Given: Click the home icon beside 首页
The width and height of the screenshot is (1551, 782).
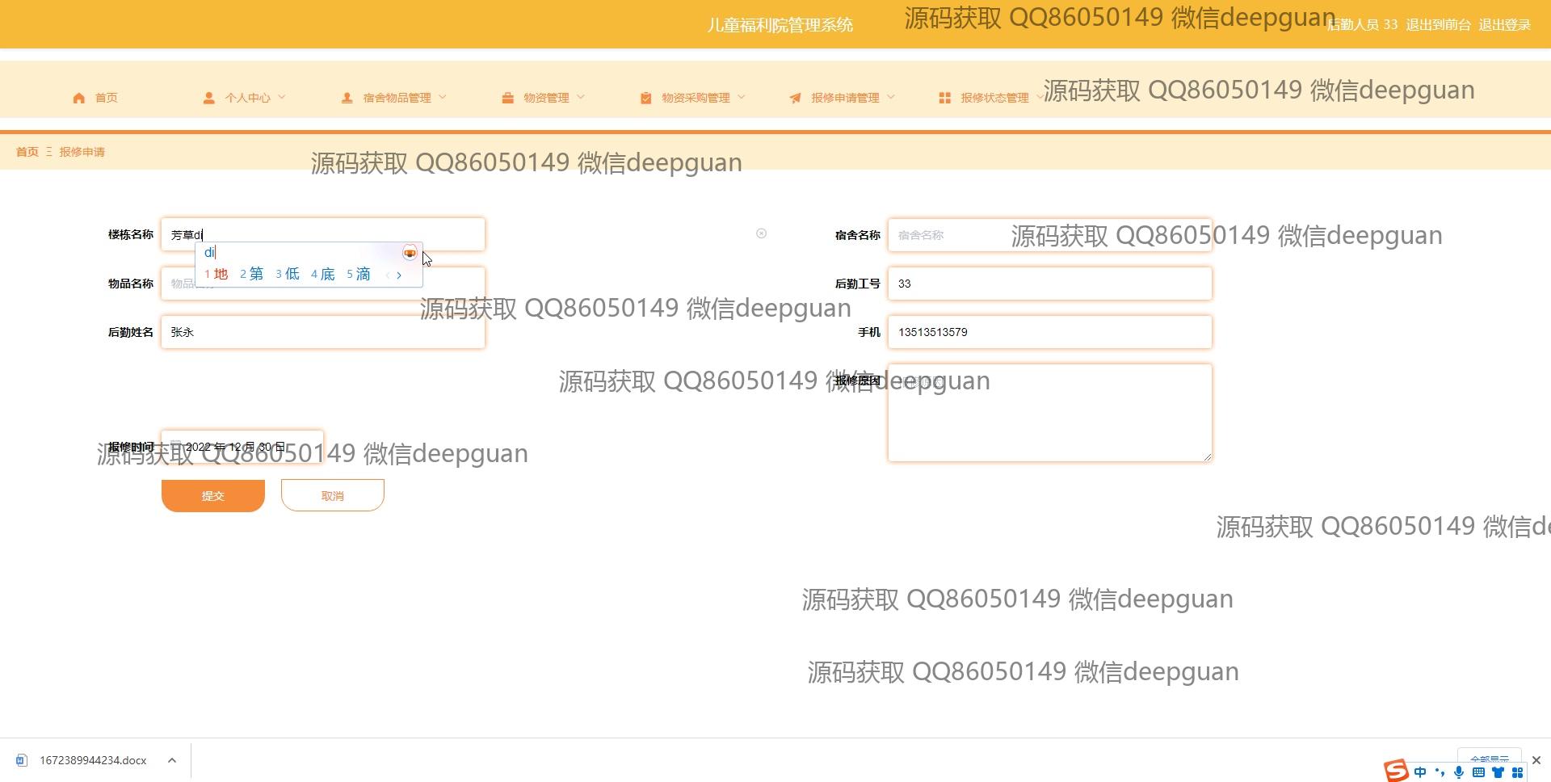Looking at the screenshot, I should (x=78, y=98).
